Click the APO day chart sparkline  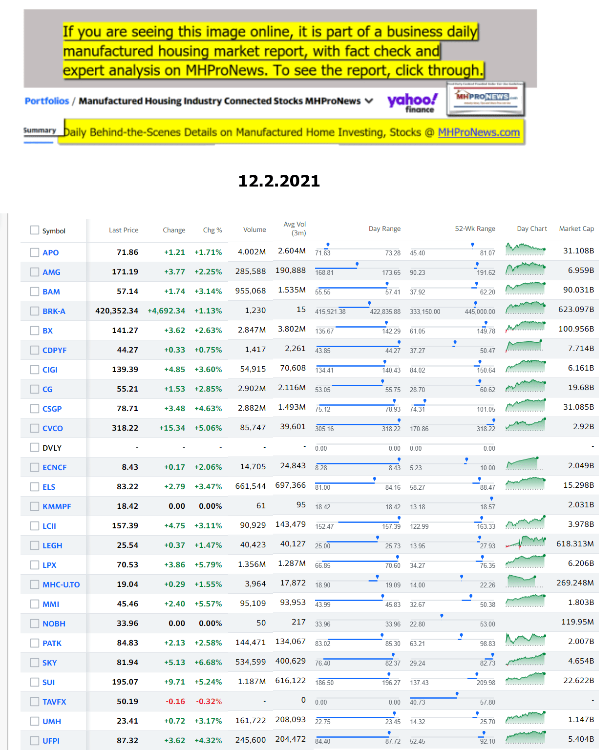click(x=526, y=250)
